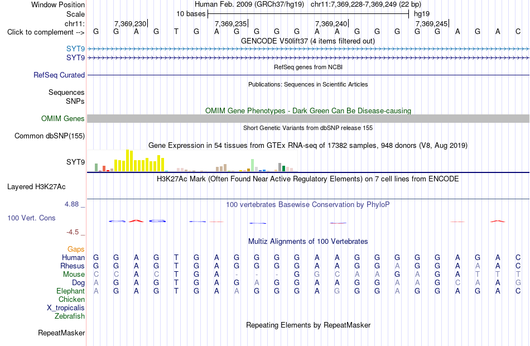
Task: Click the 7,369,230 ruler position label
Action: tap(130, 23)
